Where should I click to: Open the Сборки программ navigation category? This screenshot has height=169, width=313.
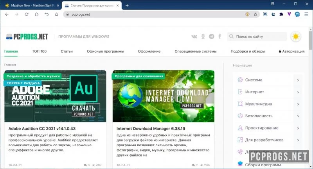coord(263,165)
